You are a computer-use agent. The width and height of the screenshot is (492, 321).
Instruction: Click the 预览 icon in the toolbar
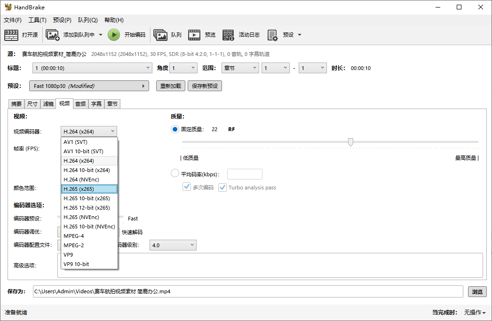coord(194,34)
